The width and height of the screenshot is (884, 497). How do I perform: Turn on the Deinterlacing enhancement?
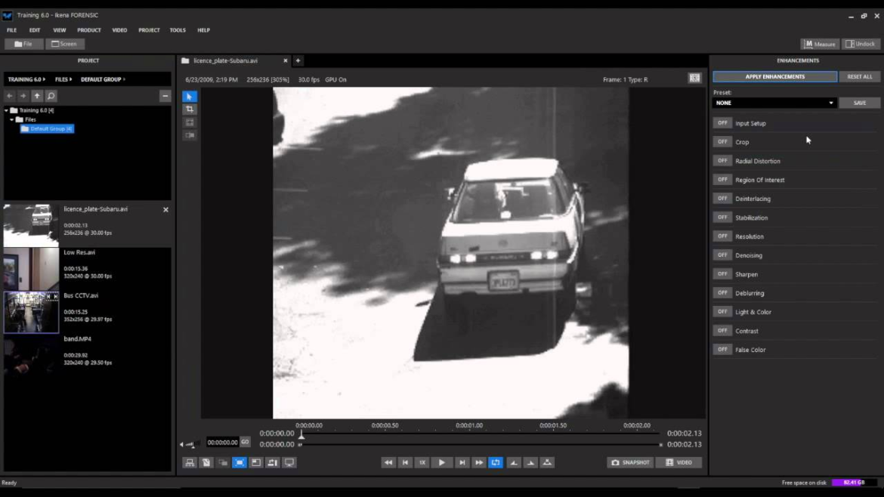coord(722,198)
